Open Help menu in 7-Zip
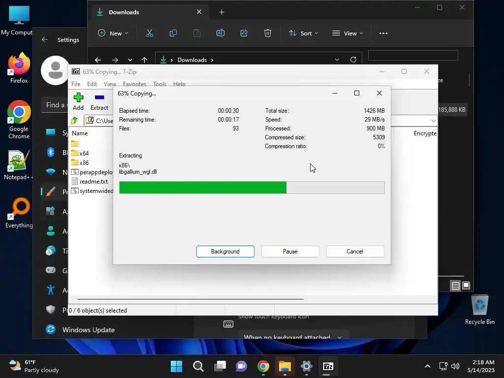The width and height of the screenshot is (504, 378). coord(179,84)
